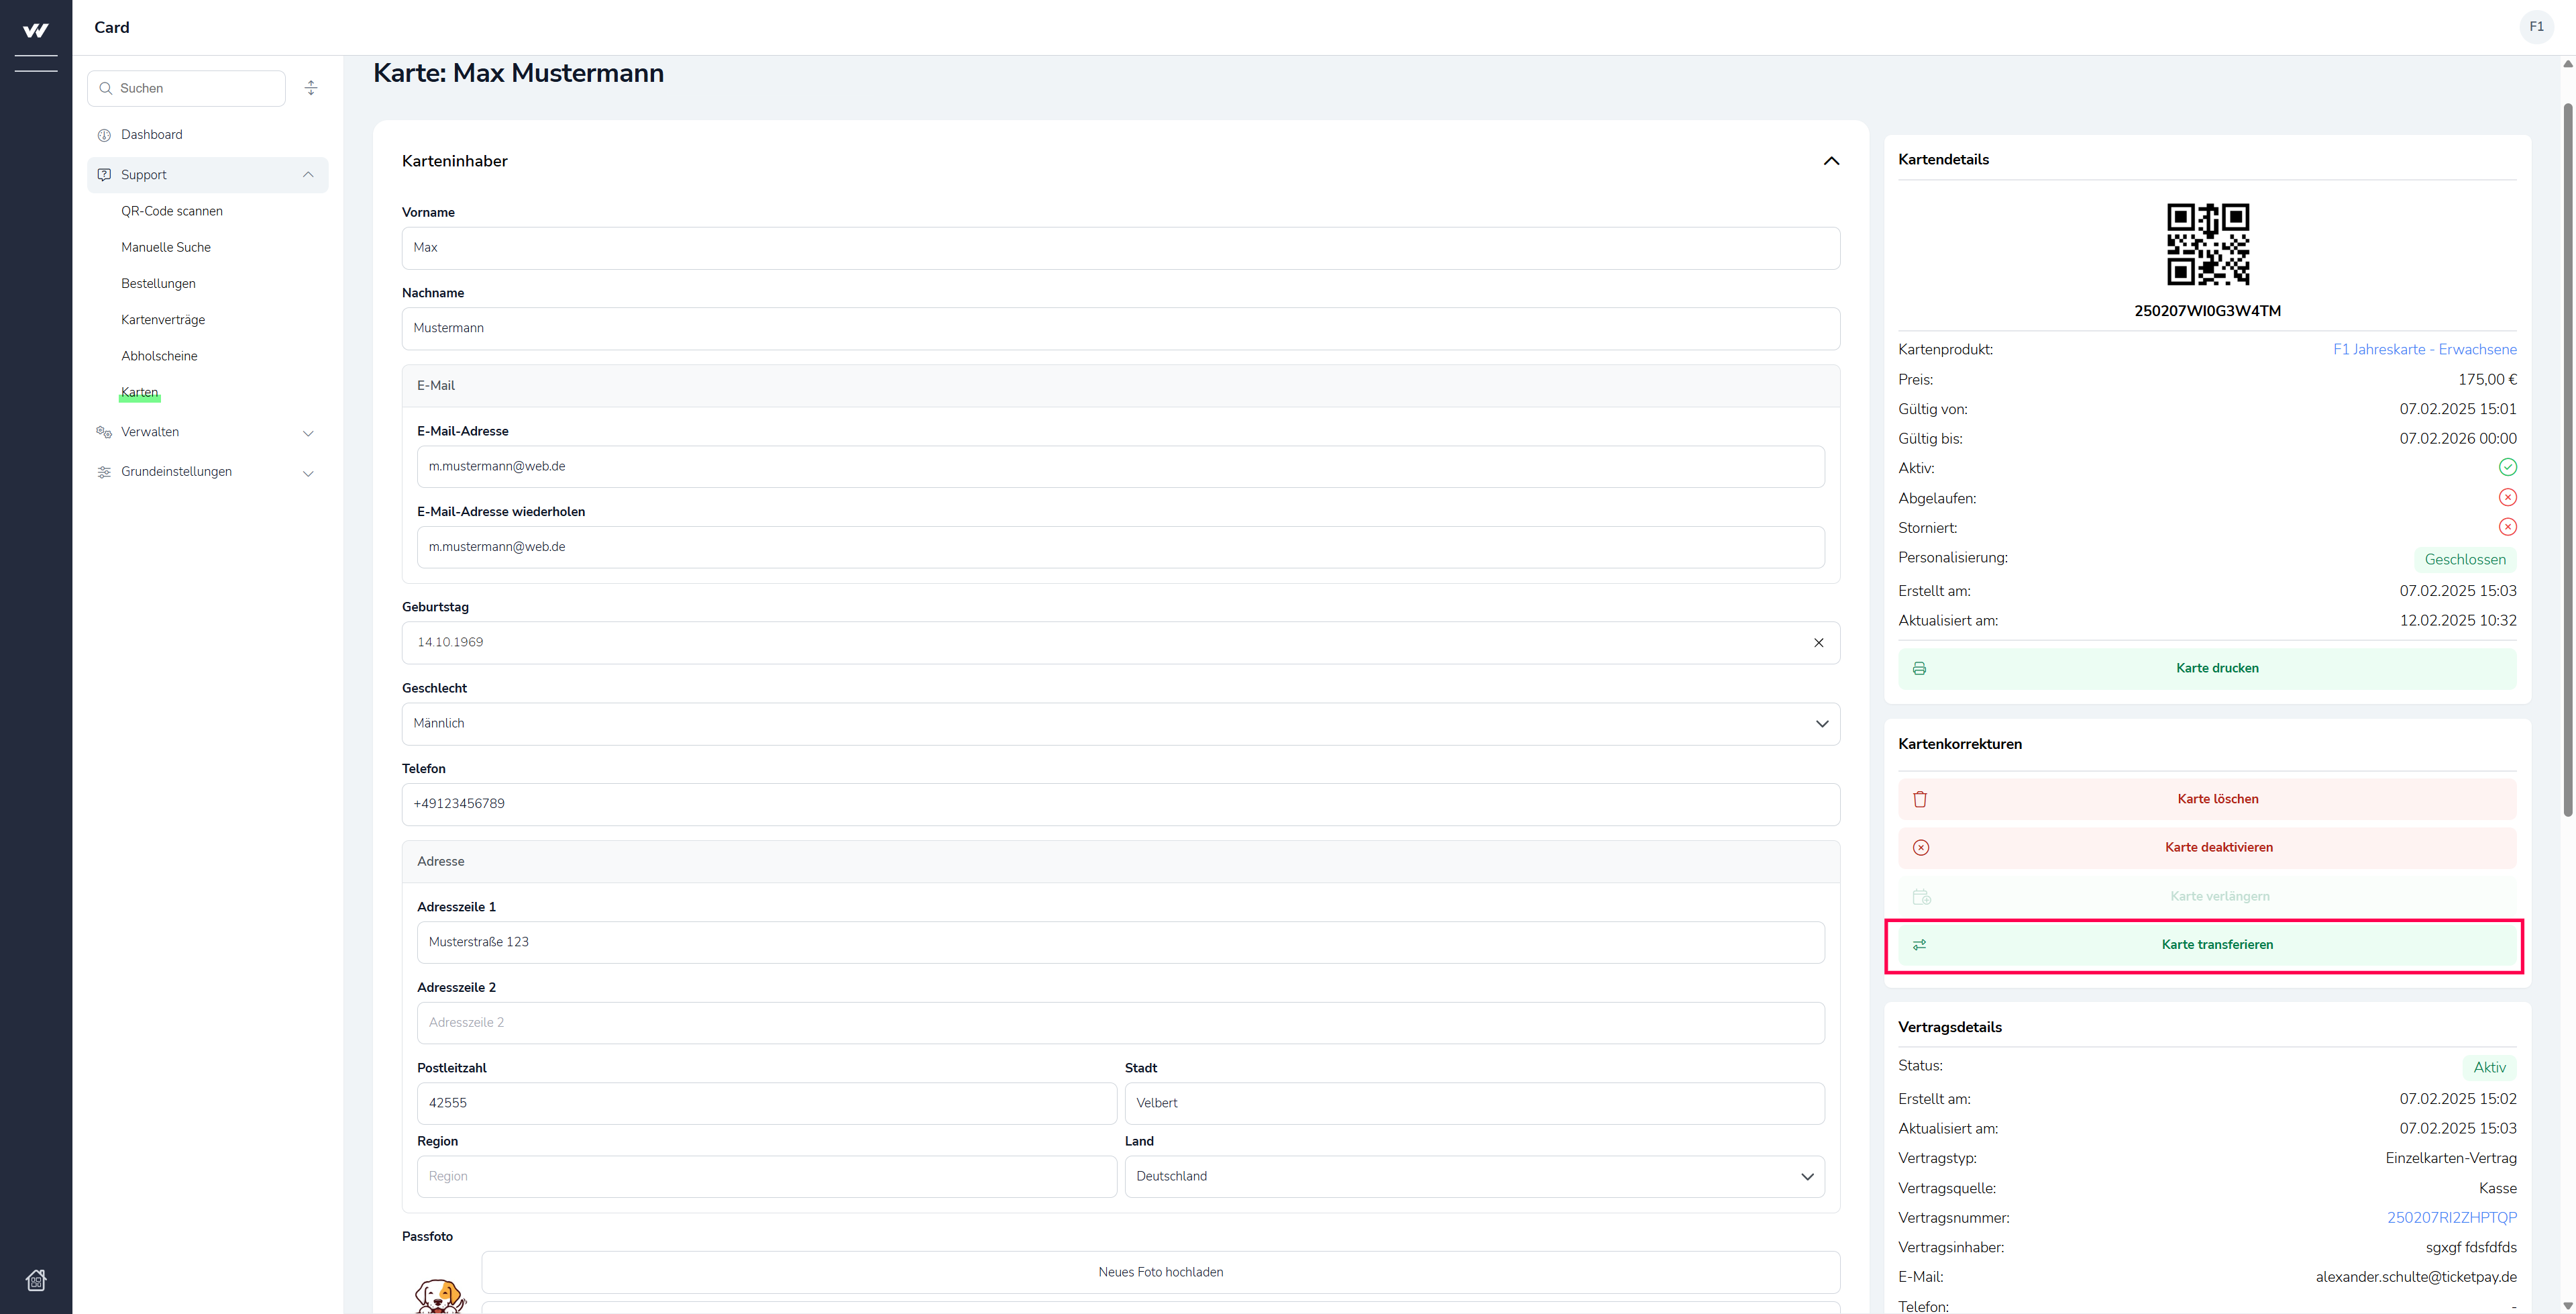Clear the Geburtstag date with the X
The width and height of the screenshot is (2576, 1314).
coord(1818,642)
